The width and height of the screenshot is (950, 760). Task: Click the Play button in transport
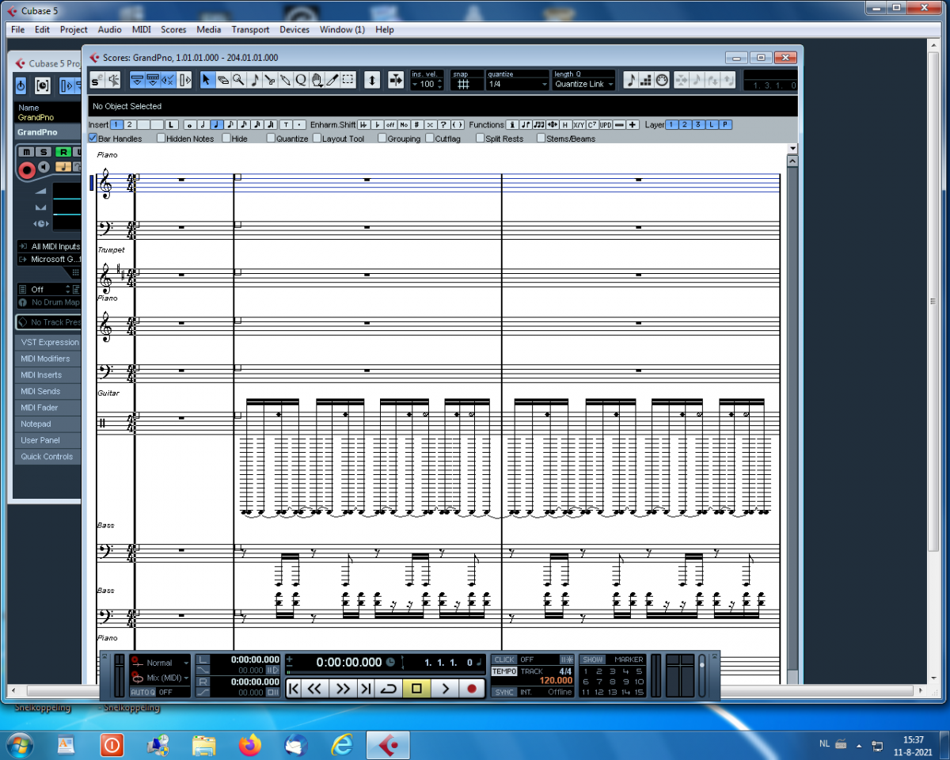tap(445, 689)
